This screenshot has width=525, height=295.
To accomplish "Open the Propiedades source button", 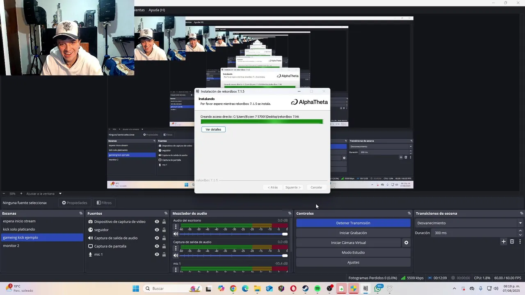I will pyautogui.click(x=74, y=203).
